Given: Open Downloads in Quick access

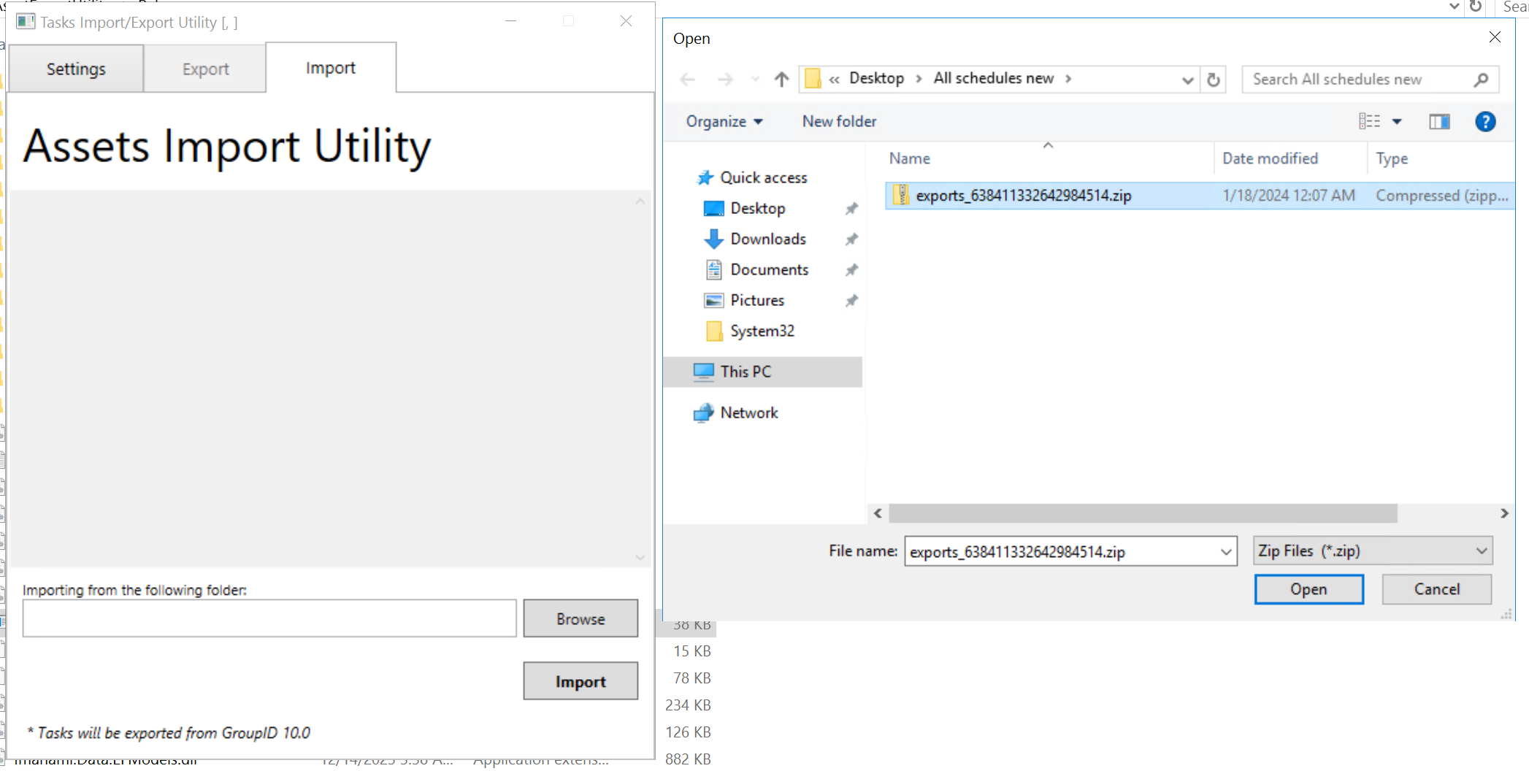Looking at the screenshot, I should (x=767, y=239).
